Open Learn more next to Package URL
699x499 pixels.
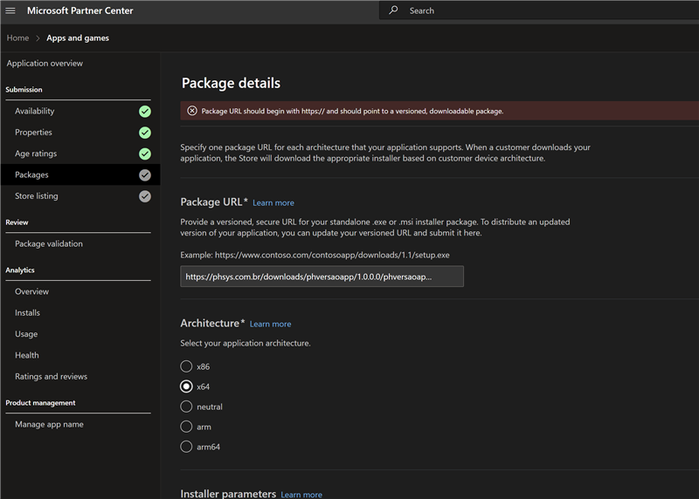(273, 202)
